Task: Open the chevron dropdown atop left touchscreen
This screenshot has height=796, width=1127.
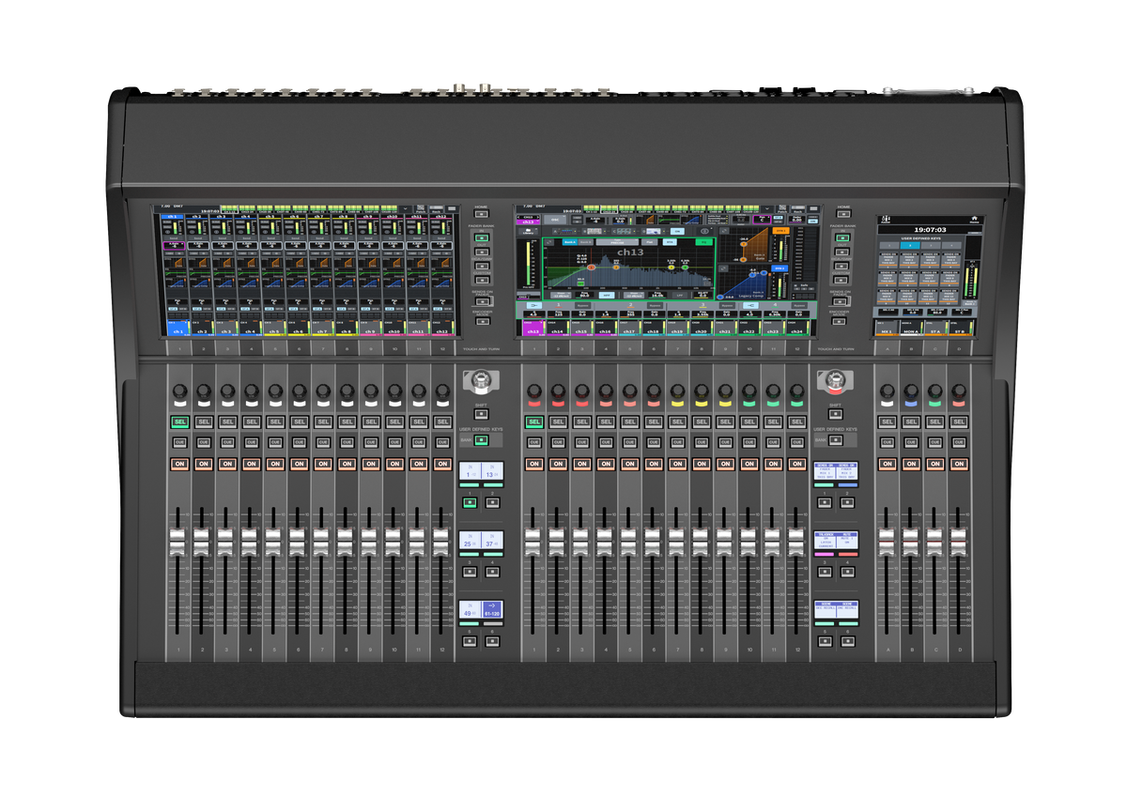Action: [x=405, y=209]
